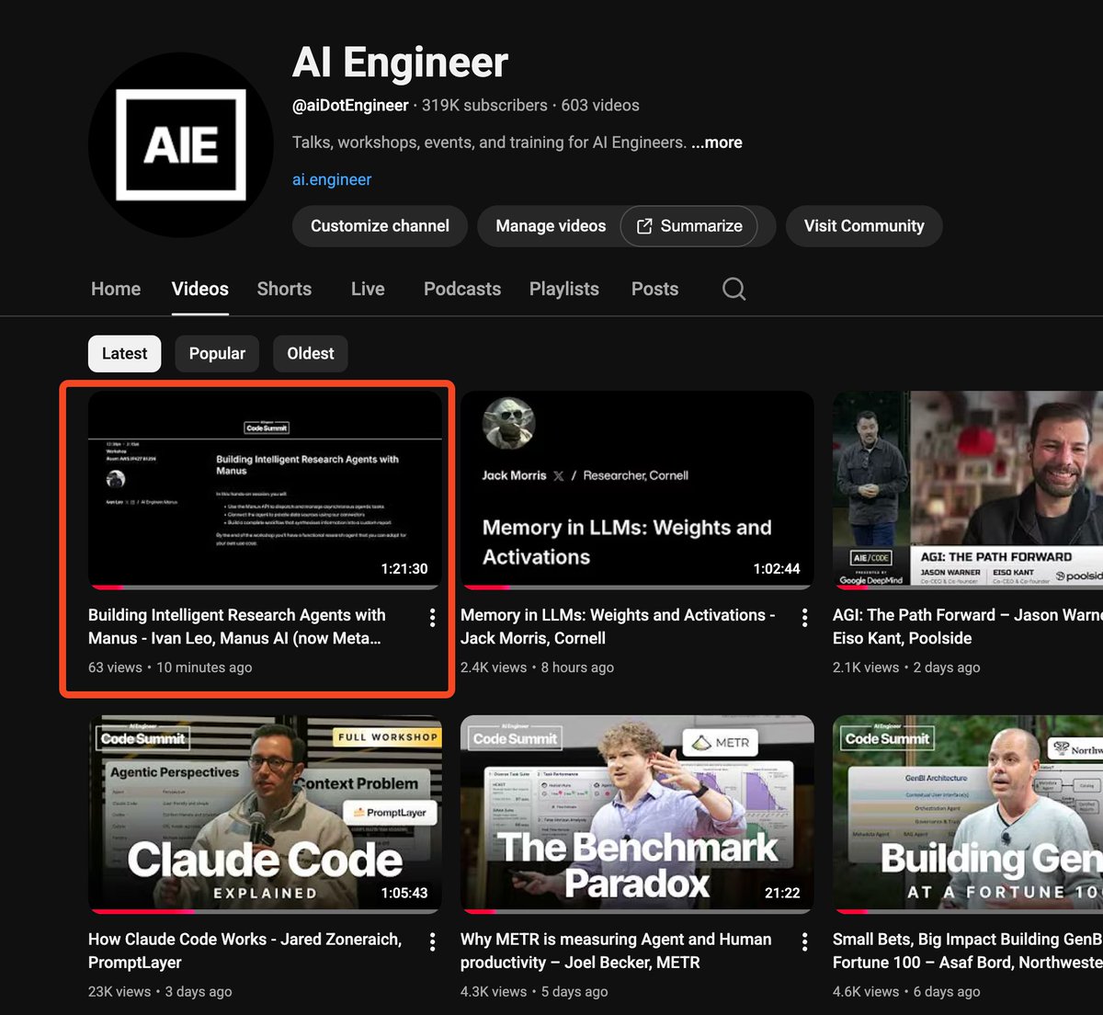This screenshot has width=1103, height=1015.
Task: Click '23K views • 3 days ago' text
Action: [x=160, y=992]
